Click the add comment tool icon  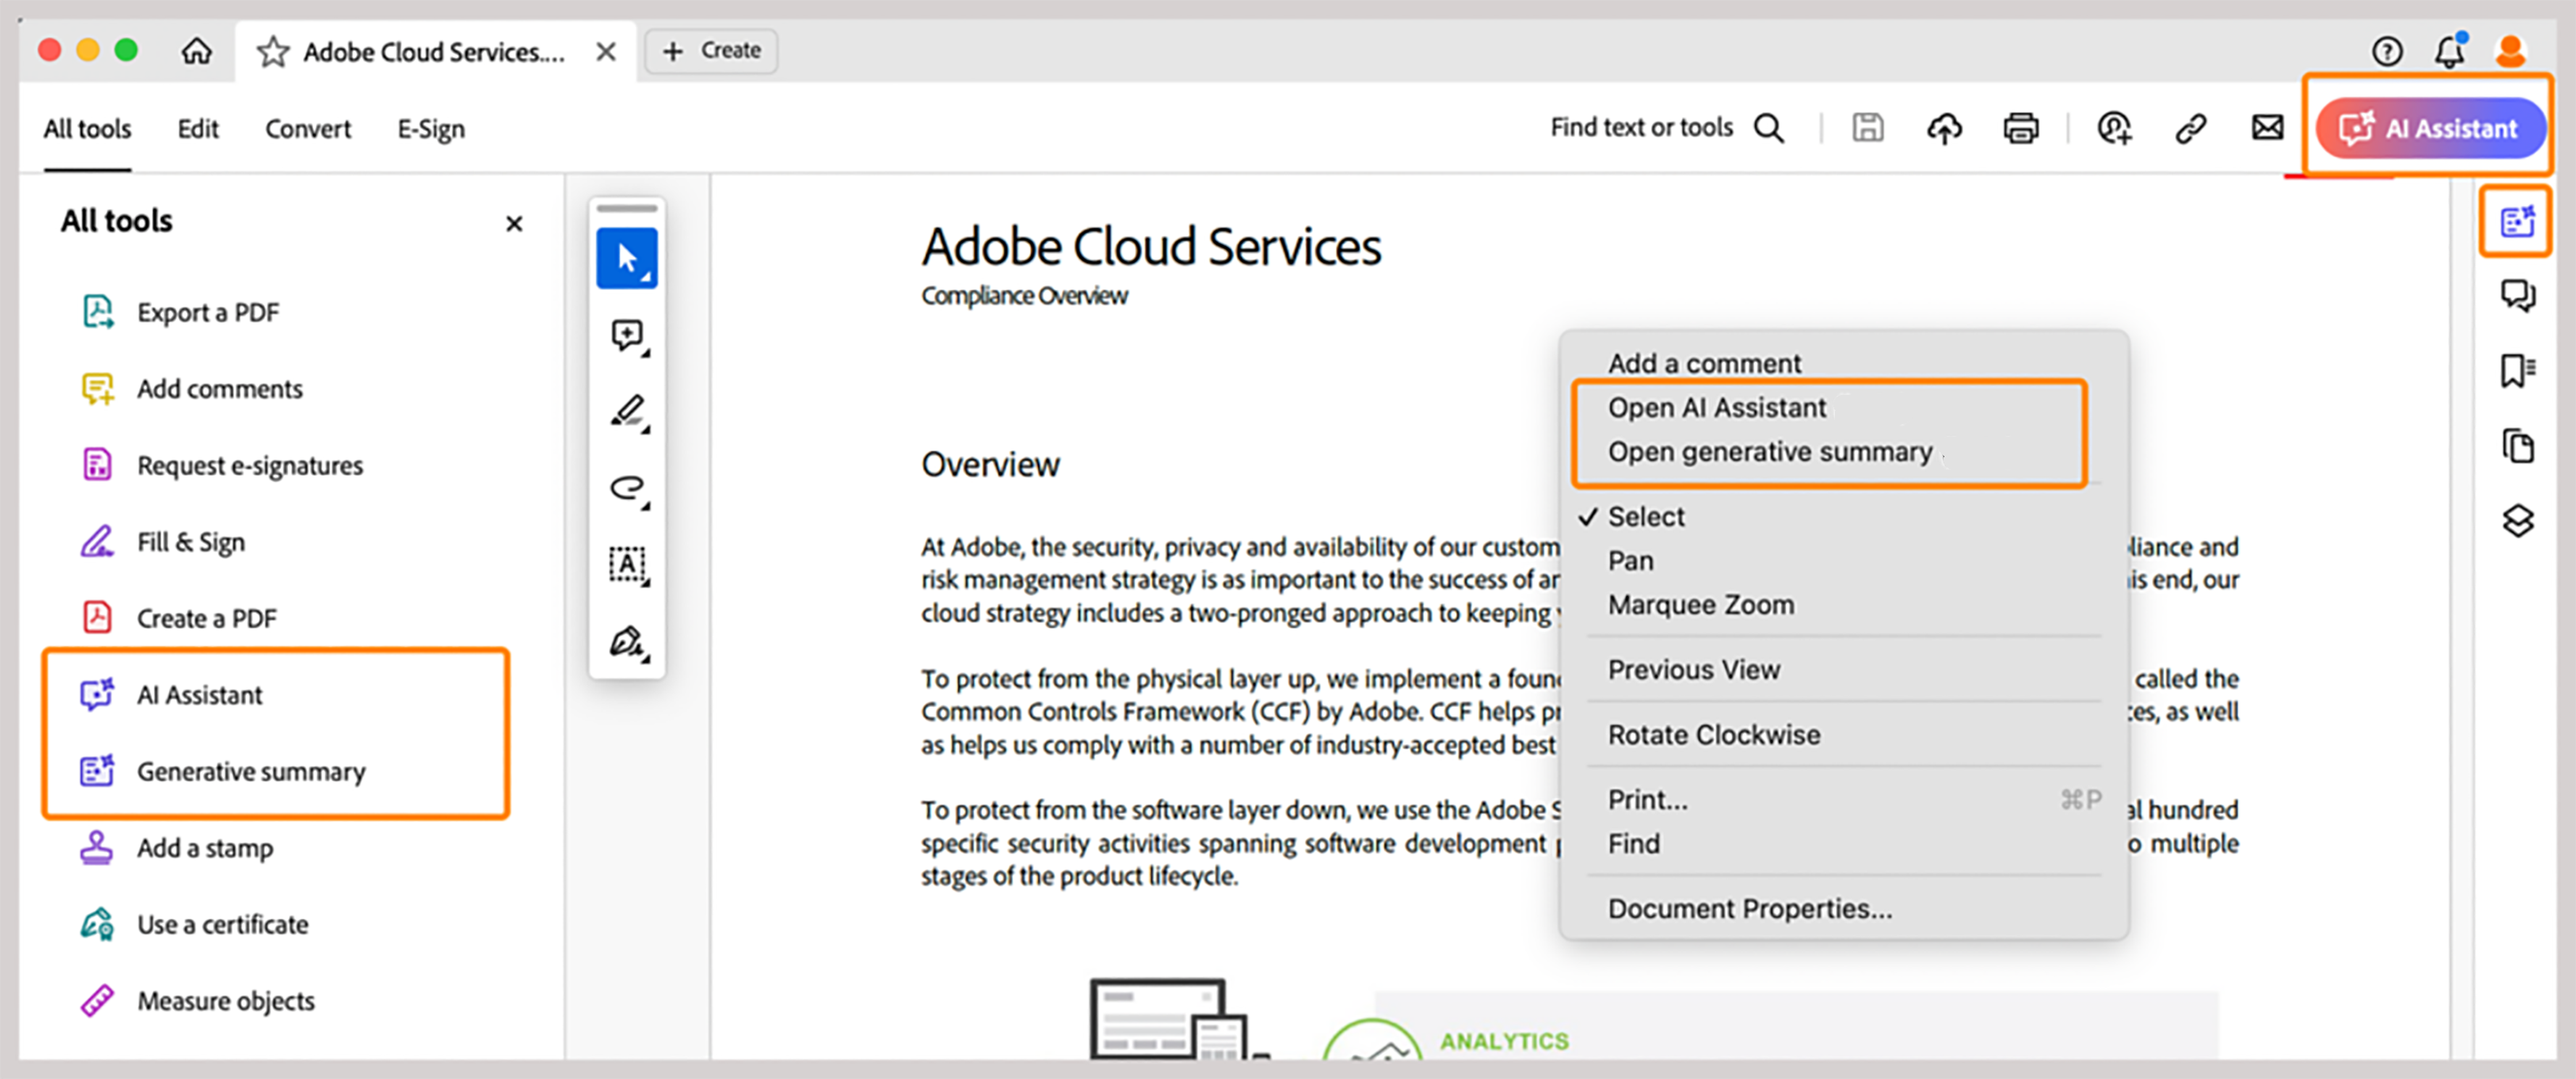626,334
